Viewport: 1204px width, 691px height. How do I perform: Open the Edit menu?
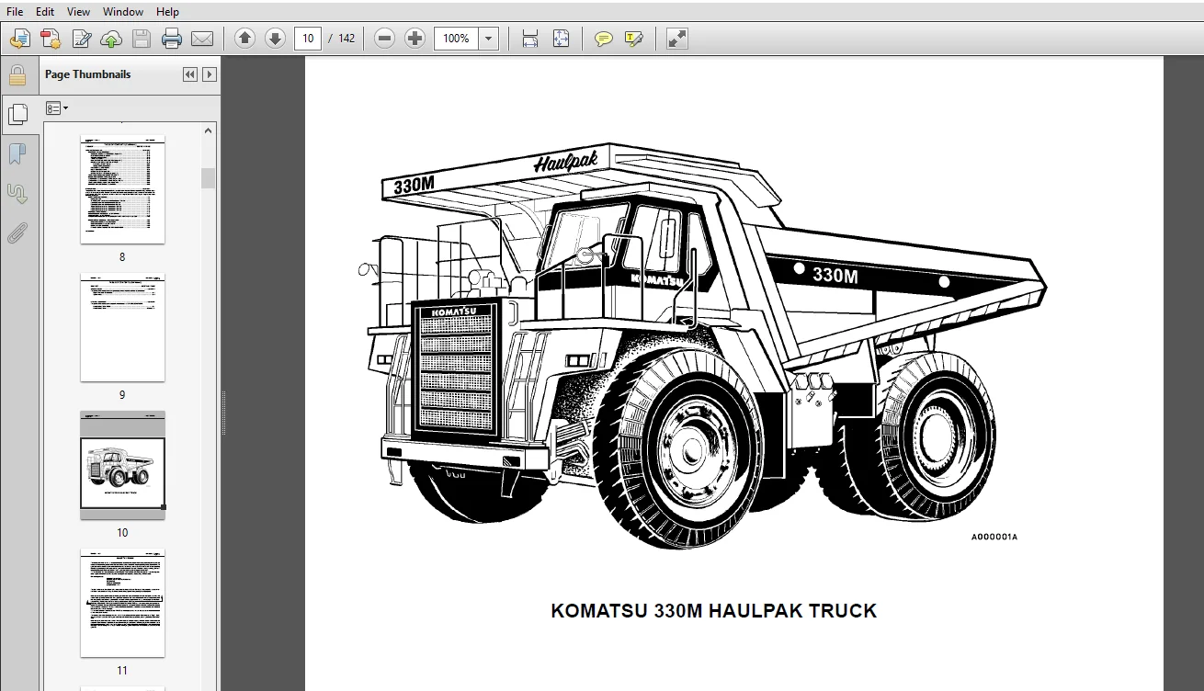point(45,12)
